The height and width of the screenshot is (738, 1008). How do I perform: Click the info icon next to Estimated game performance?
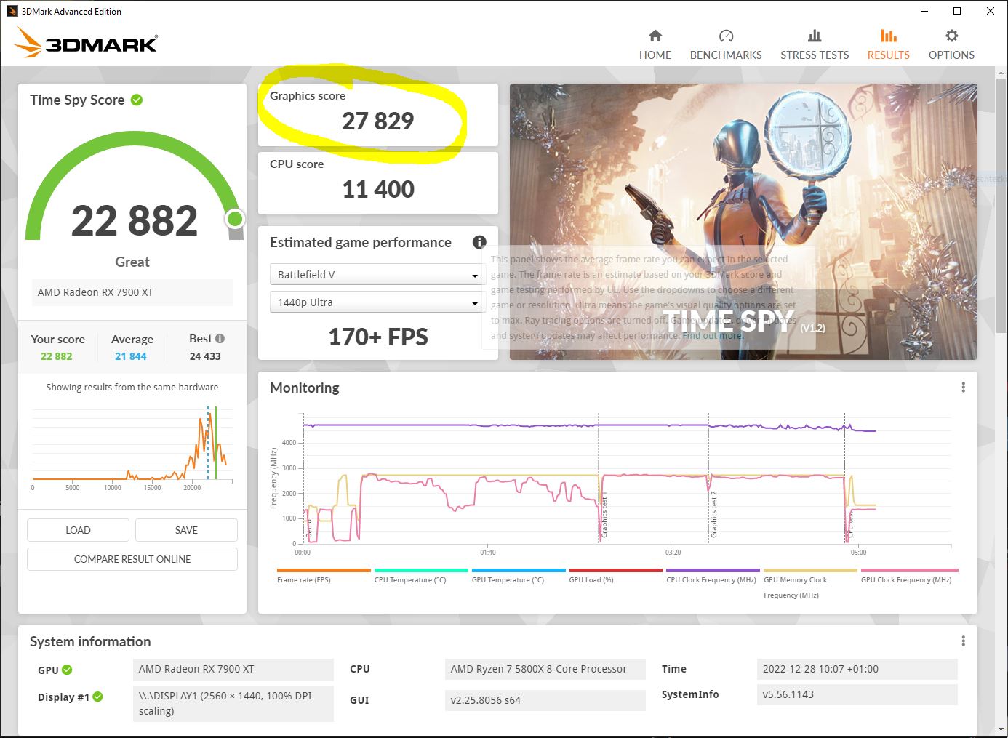point(479,242)
